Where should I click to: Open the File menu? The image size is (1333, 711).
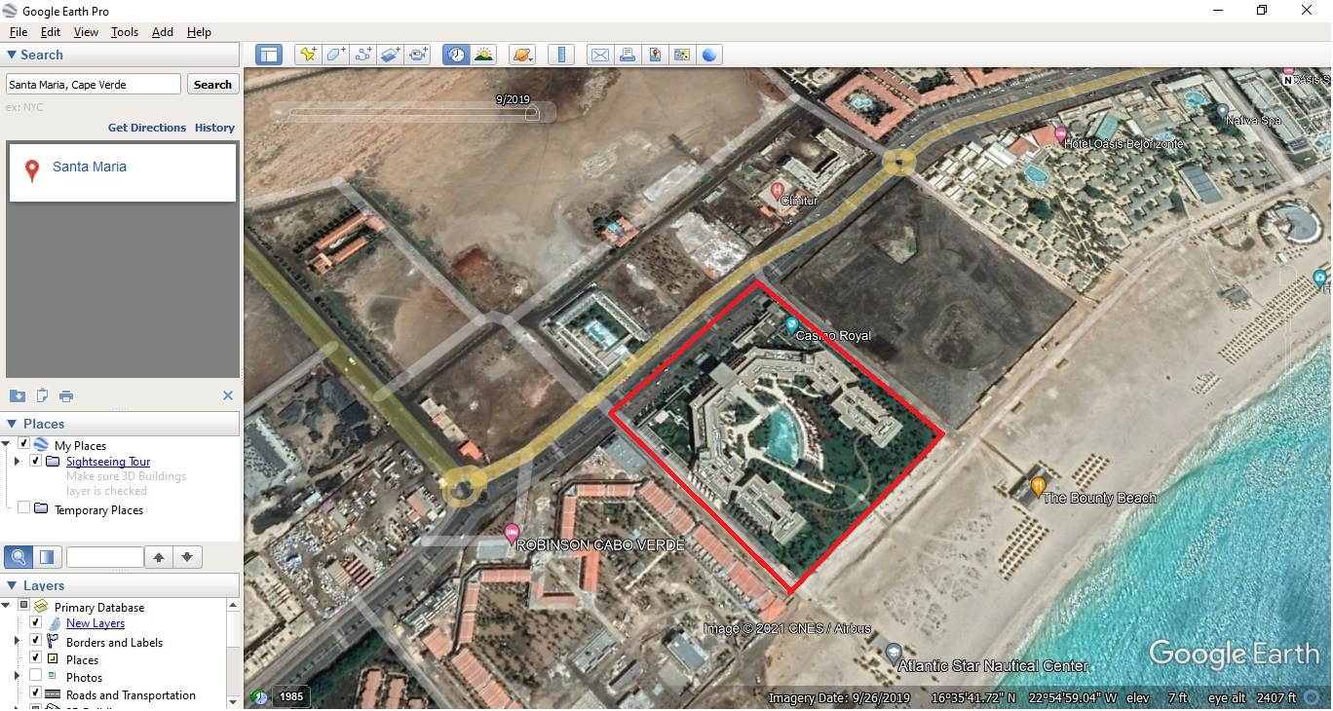click(19, 32)
